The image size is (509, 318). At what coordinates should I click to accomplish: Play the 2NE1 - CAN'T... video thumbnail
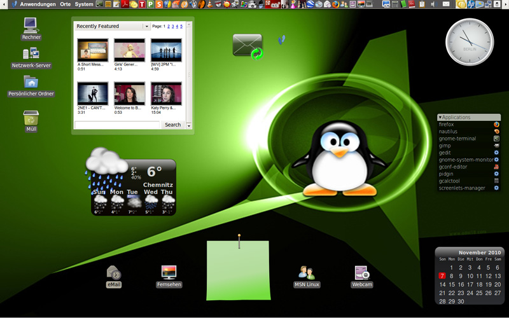coord(92,93)
